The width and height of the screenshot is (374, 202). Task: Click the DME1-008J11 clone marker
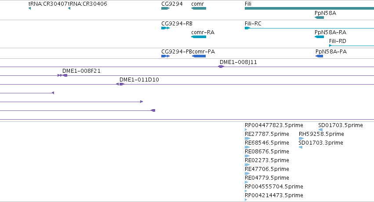pos(221,67)
